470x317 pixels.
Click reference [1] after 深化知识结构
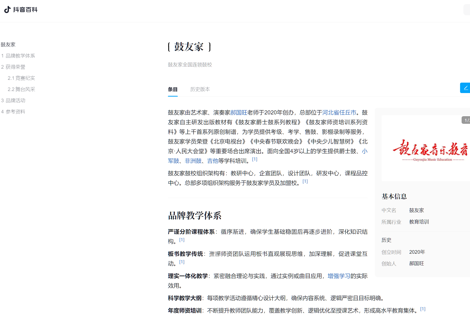pyautogui.click(x=182, y=240)
